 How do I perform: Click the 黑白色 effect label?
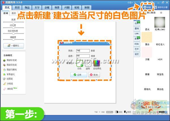(x=160, y=89)
